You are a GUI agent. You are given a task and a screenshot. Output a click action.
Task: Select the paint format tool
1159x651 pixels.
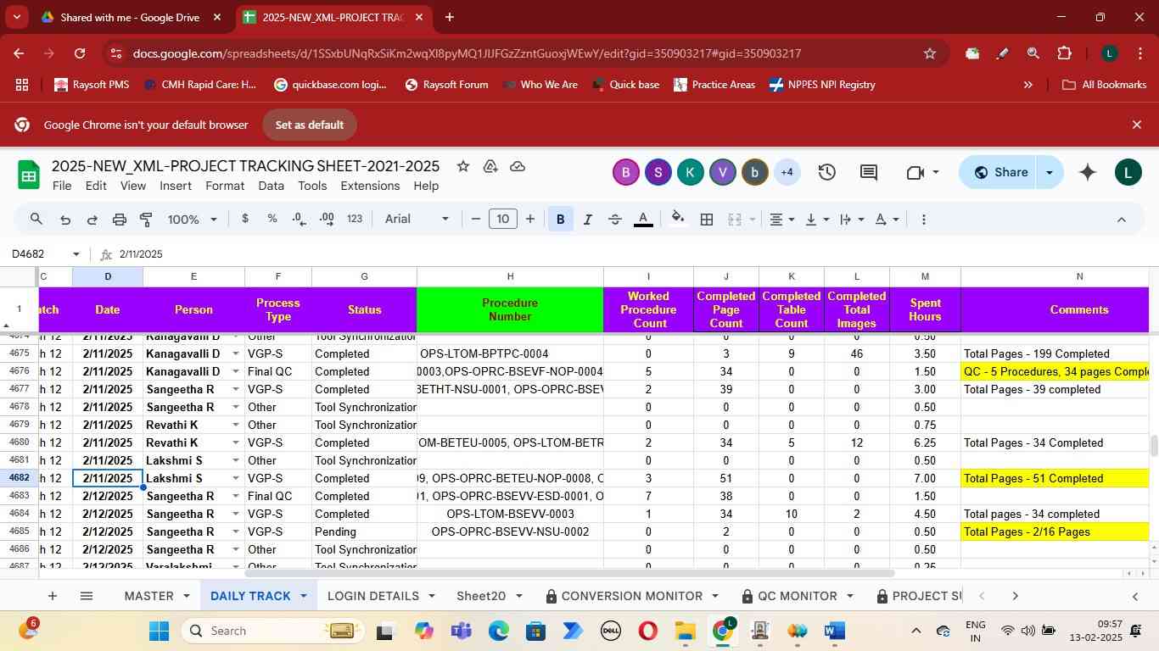pyautogui.click(x=146, y=220)
